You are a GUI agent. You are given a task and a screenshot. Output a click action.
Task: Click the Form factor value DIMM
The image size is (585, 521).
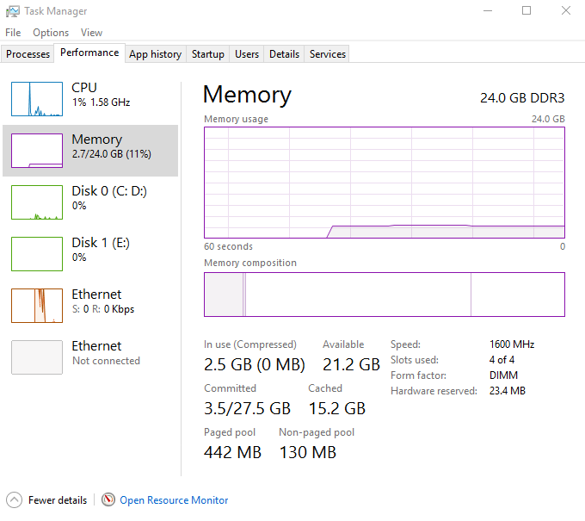[503, 375]
